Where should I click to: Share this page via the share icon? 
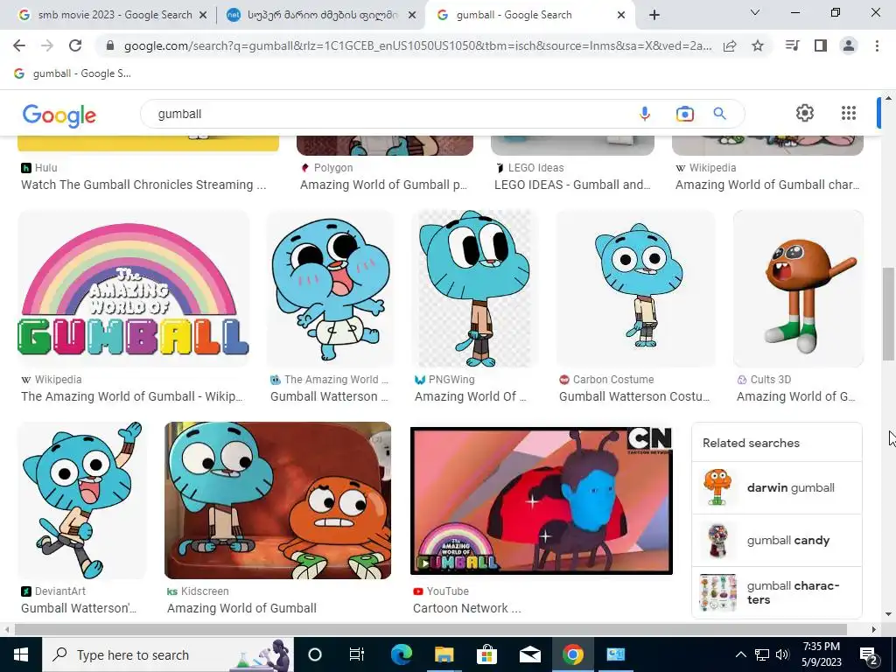pyautogui.click(x=730, y=45)
